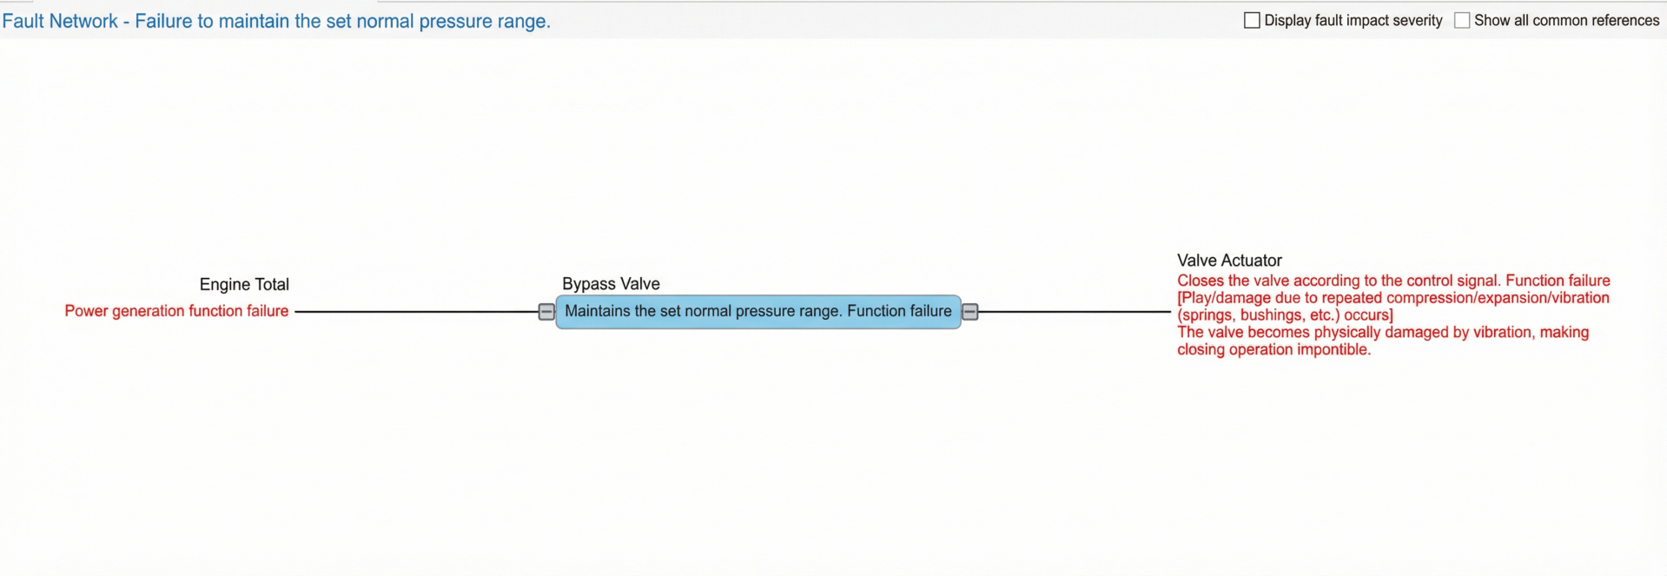This screenshot has width=1667, height=576.
Task: Click the 'Bypass Valve' component label
Action: point(611,284)
